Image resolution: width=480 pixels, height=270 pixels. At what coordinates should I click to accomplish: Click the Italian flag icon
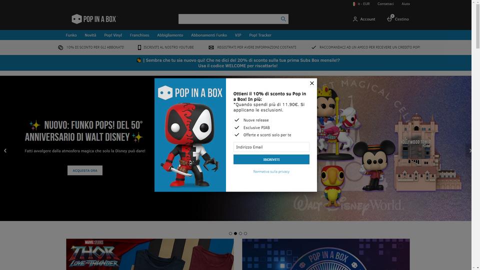click(354, 4)
